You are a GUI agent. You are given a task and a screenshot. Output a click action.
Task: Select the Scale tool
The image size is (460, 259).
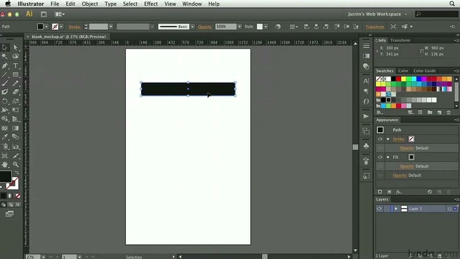click(x=16, y=101)
